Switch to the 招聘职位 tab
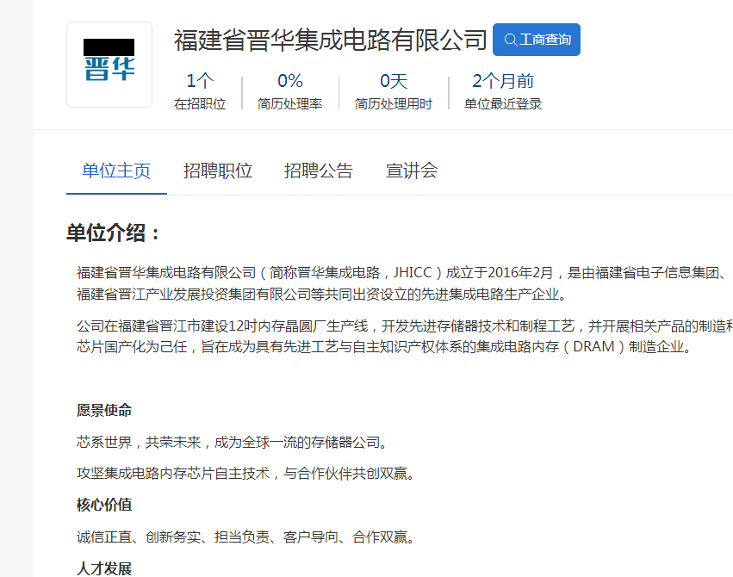 click(x=218, y=171)
